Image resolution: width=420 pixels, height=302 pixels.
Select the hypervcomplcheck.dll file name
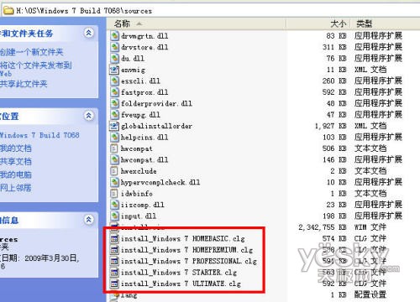160,182
